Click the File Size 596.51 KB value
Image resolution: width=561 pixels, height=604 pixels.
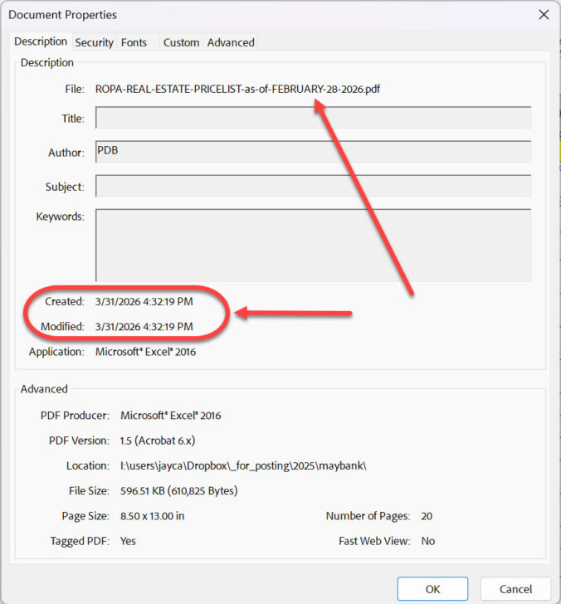(x=178, y=491)
